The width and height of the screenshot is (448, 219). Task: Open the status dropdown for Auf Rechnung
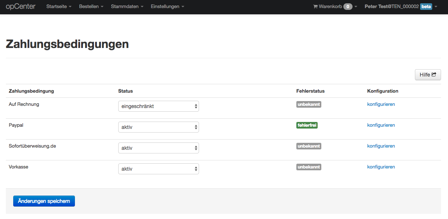pyautogui.click(x=158, y=106)
